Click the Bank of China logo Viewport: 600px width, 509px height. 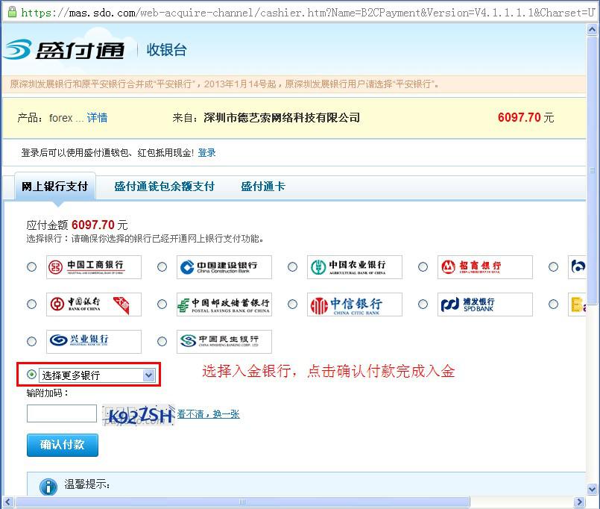(x=94, y=305)
